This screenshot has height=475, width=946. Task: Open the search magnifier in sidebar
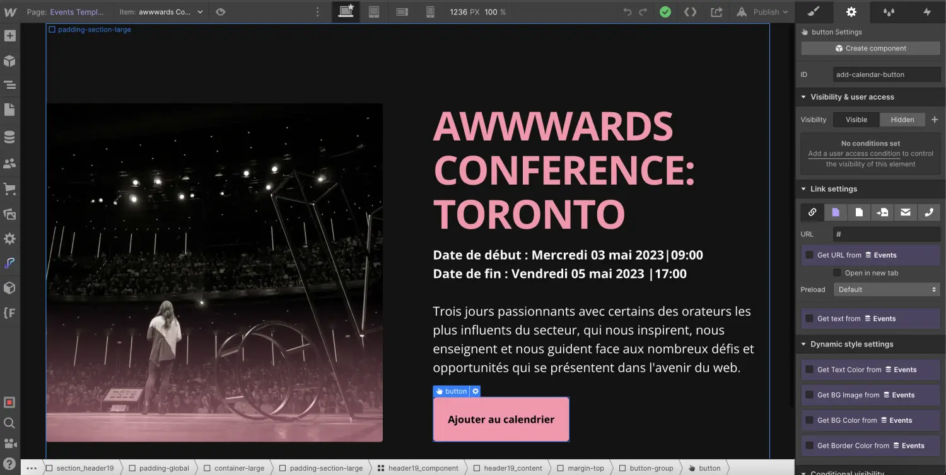9,423
